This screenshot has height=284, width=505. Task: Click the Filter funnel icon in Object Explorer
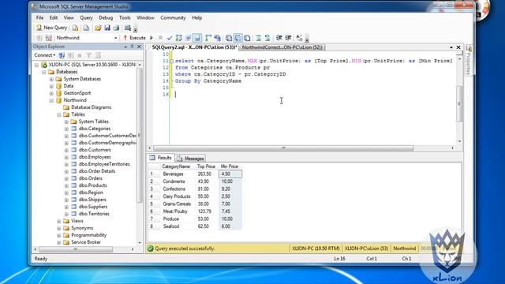click(88, 55)
